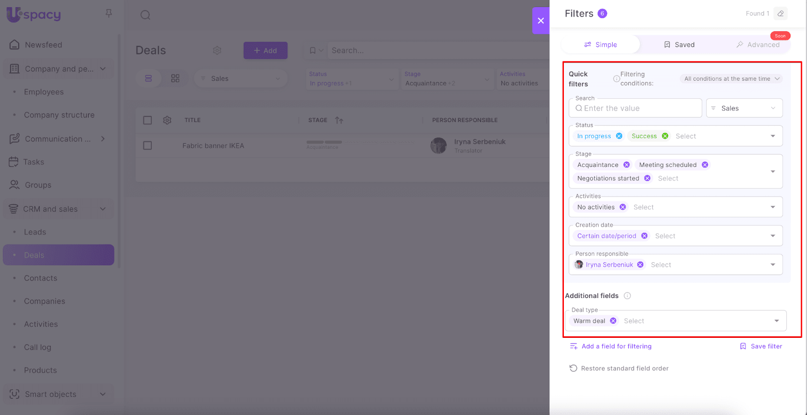Click 'Add a field for filtering'

pyautogui.click(x=616, y=346)
